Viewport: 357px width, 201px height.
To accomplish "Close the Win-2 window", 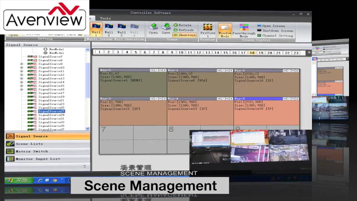I will pos(297,71).
